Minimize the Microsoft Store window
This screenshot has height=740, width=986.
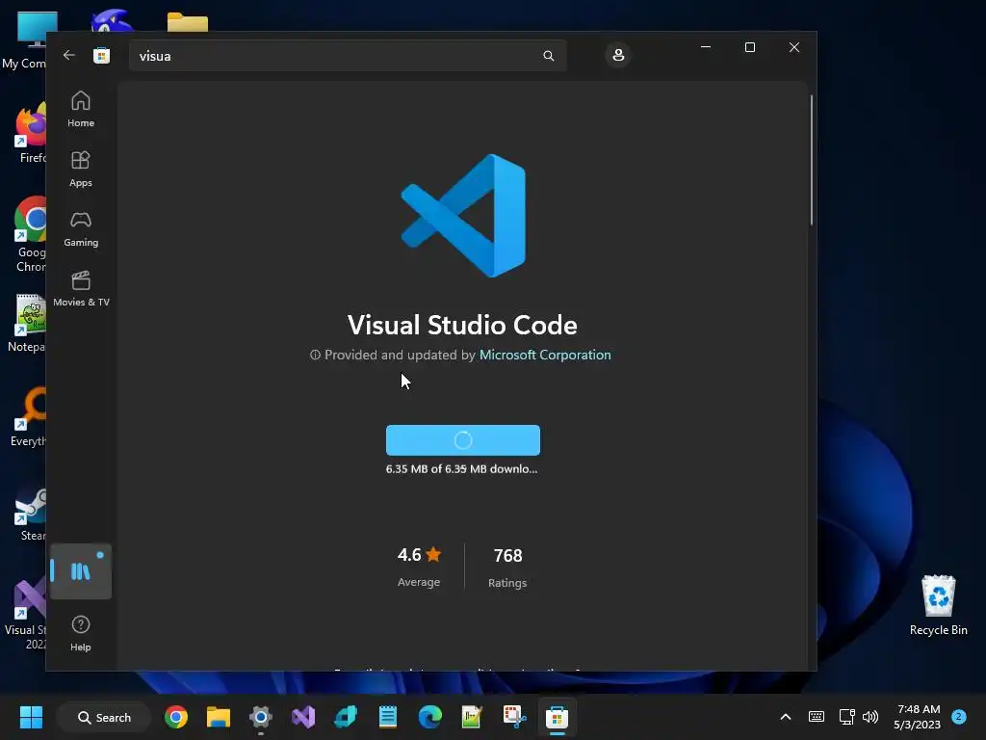coord(706,48)
